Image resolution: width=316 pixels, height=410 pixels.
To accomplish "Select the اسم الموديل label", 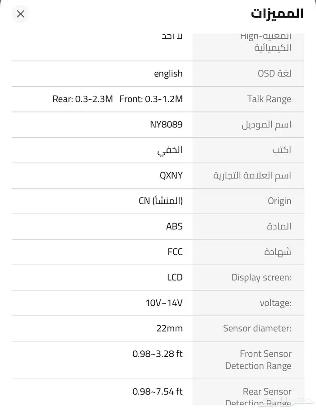I will (266, 125).
